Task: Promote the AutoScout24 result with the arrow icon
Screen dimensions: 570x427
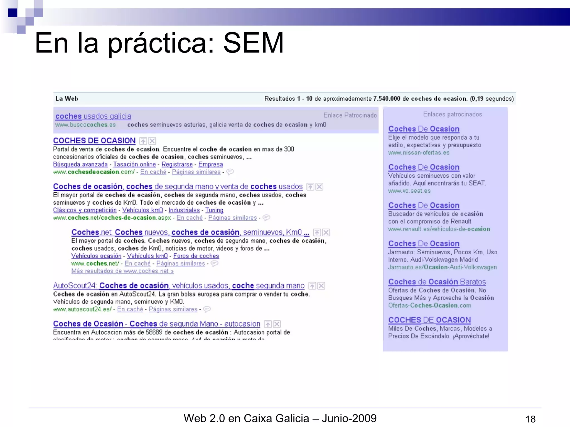Action: [312, 286]
